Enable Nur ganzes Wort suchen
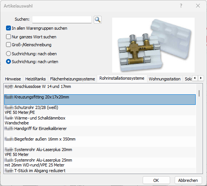This screenshot has height=186, width=207. [x=8, y=37]
